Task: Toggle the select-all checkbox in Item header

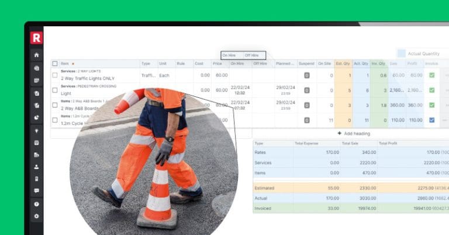Action: click(55, 64)
